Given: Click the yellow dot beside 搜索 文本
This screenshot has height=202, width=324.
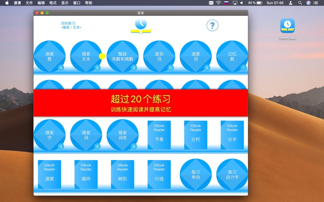Looking at the screenshot, I should tap(102, 56).
